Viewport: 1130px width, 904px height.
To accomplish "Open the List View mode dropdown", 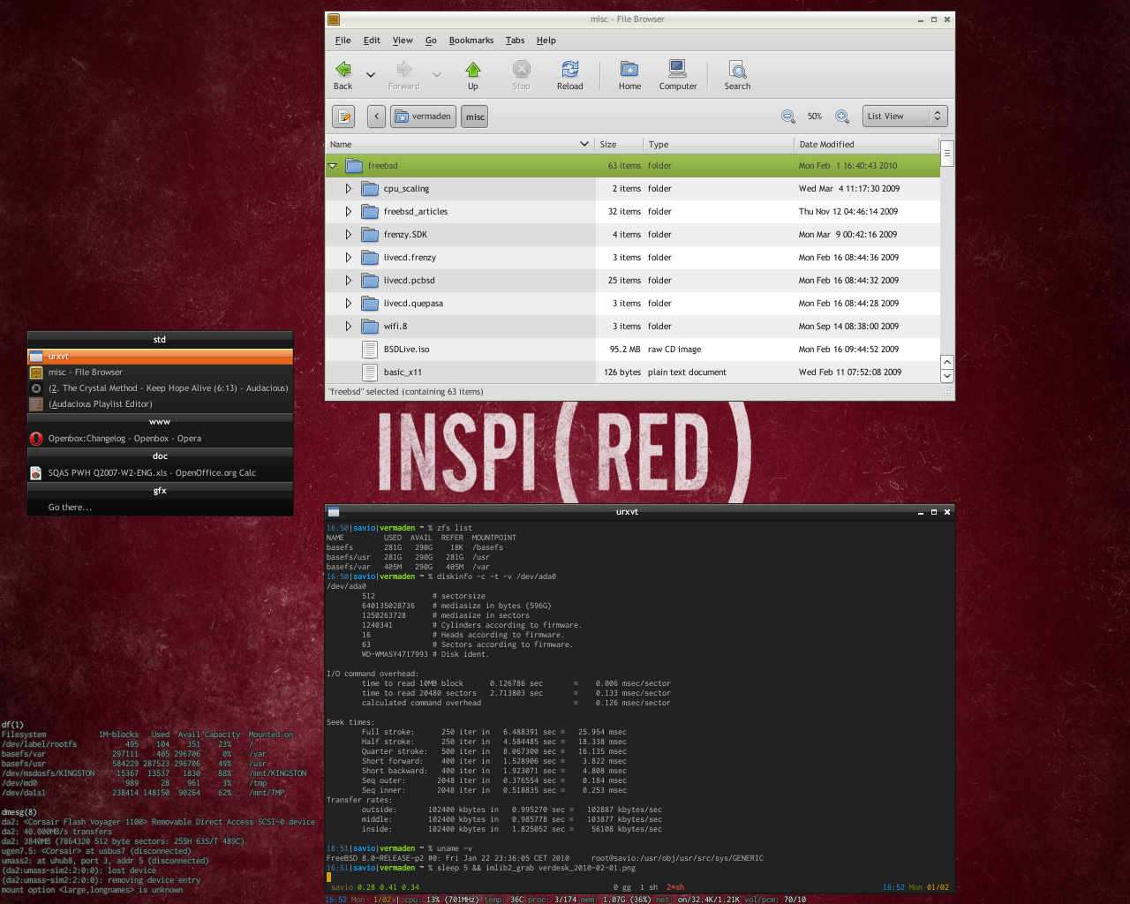I will click(904, 116).
